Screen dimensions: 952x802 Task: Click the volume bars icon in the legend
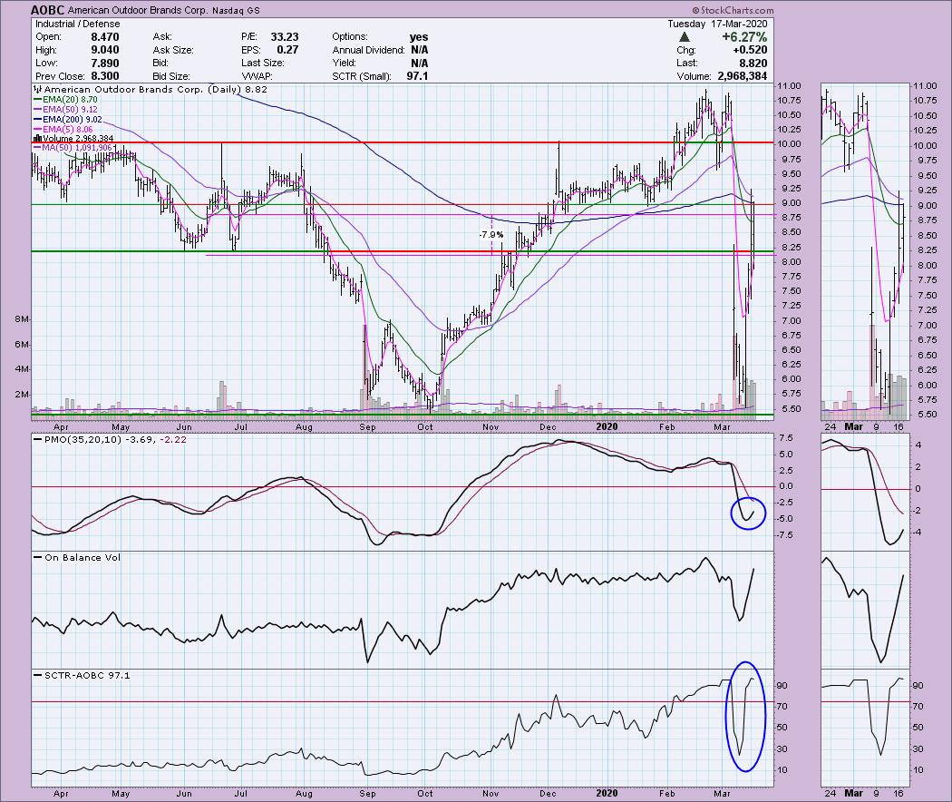click(38, 139)
